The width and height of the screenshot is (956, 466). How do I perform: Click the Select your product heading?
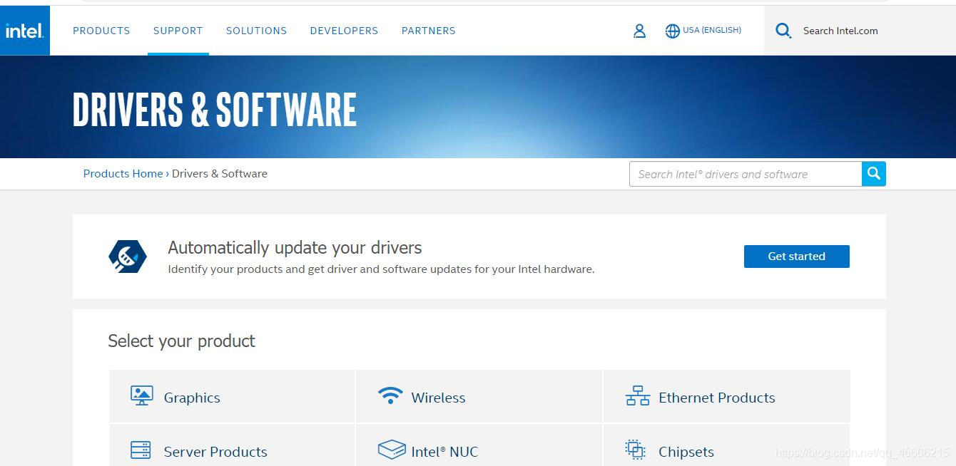[181, 341]
